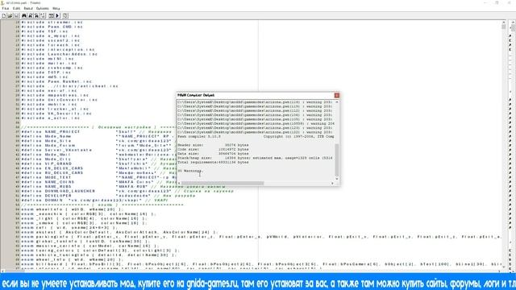Click the 'Total requirements' line in output

tap(213, 162)
